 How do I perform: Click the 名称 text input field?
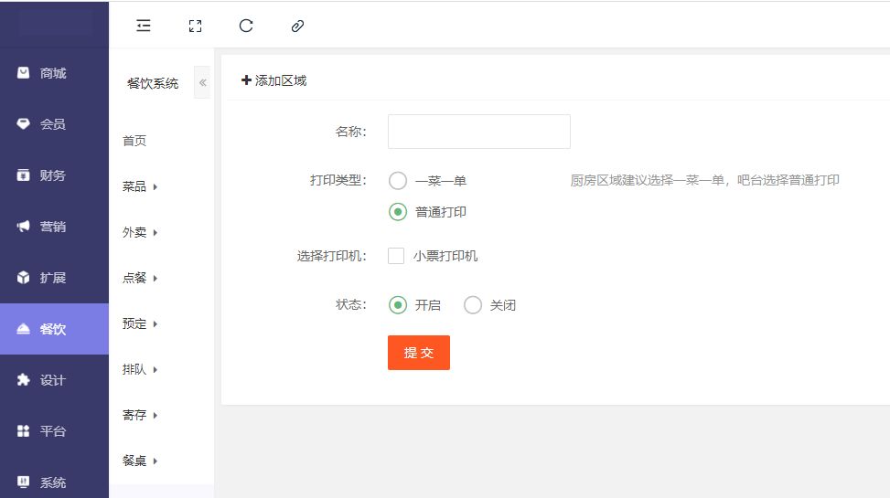[x=478, y=132]
